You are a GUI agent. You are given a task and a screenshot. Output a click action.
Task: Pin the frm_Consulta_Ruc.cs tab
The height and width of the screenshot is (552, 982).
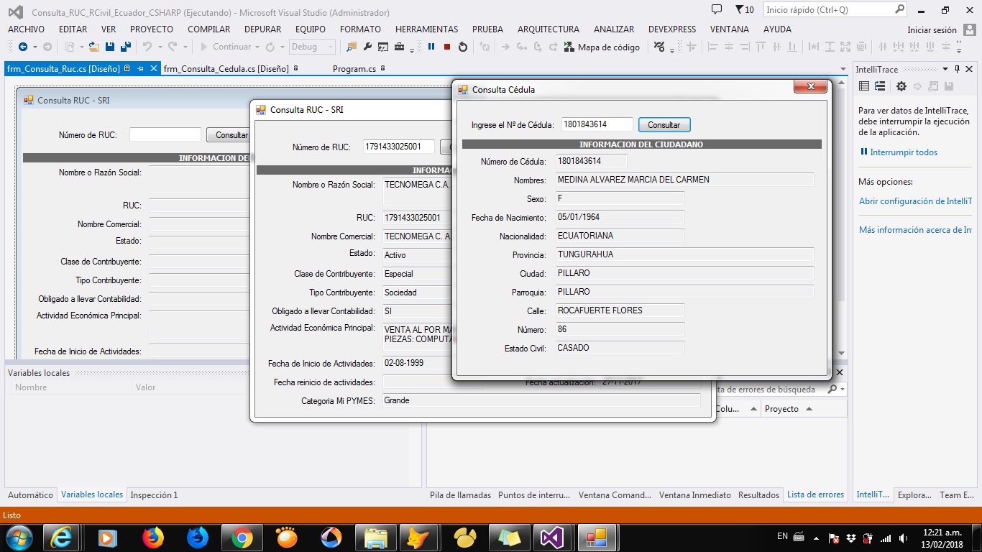pos(141,69)
